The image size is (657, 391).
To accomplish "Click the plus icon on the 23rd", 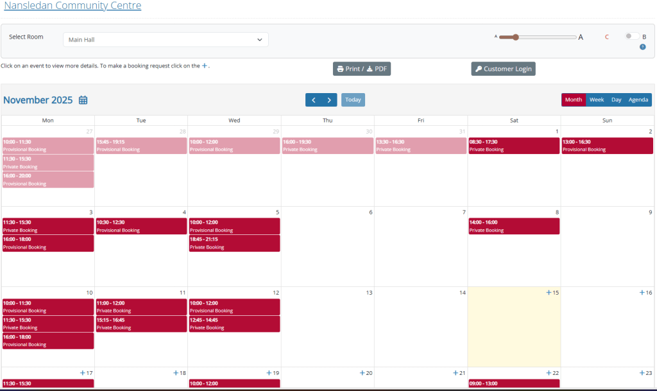I will [642, 373].
